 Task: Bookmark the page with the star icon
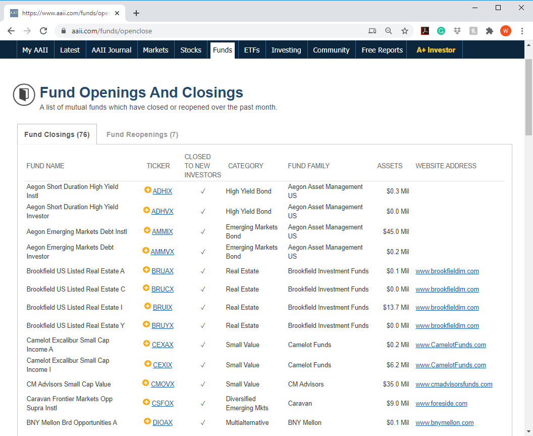tap(404, 31)
